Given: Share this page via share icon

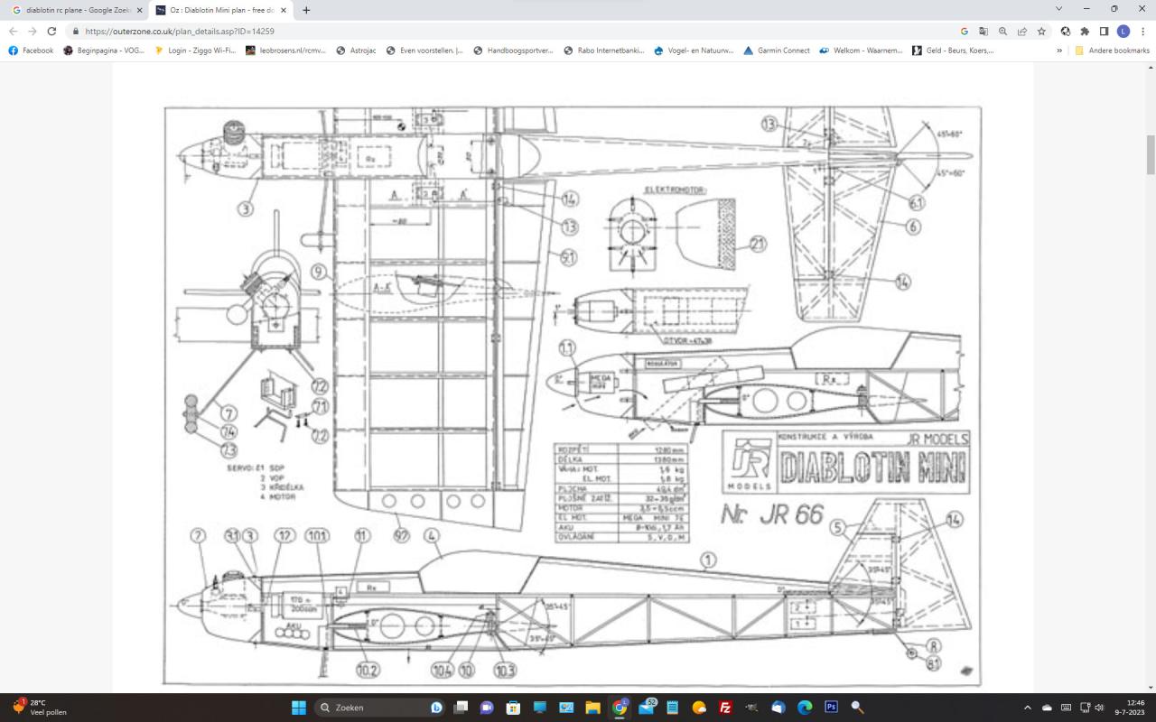Looking at the screenshot, I should (1022, 31).
